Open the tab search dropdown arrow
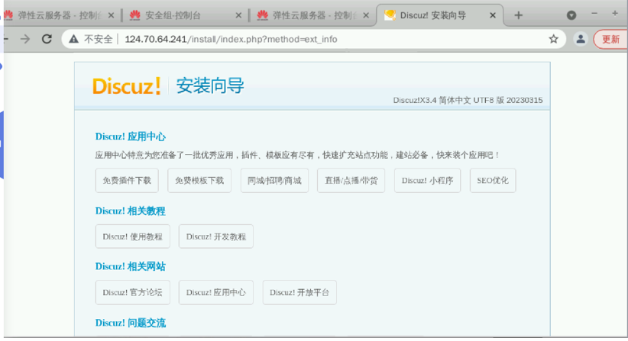628x341 pixels. point(571,15)
